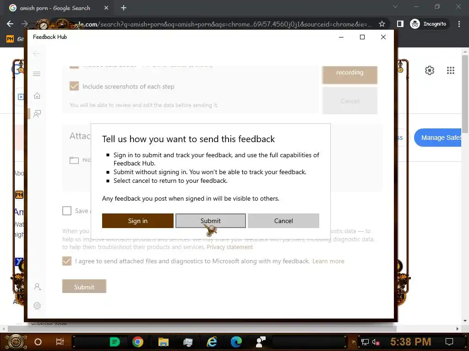Open Feedback section icon in sidebar
The height and width of the screenshot is (351, 469).
(x=37, y=114)
